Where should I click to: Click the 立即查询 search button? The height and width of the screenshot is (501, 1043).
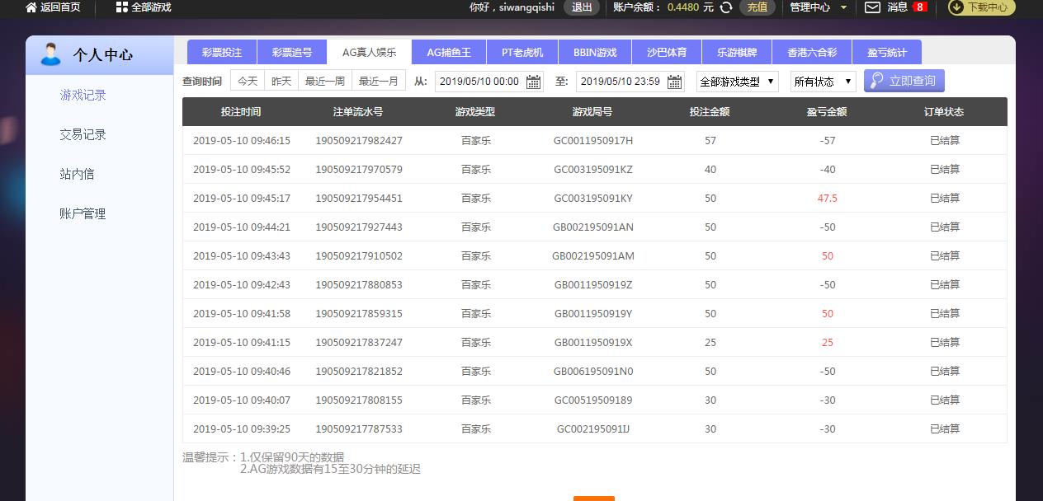904,81
